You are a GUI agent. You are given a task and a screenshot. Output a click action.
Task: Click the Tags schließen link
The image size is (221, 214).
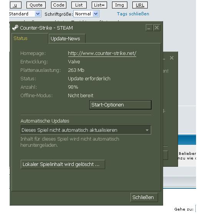133,14
